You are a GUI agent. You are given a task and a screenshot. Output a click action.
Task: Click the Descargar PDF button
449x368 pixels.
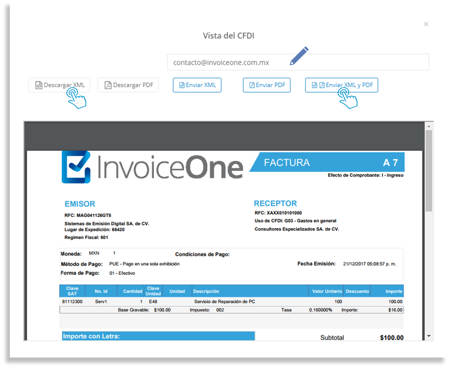click(x=128, y=85)
